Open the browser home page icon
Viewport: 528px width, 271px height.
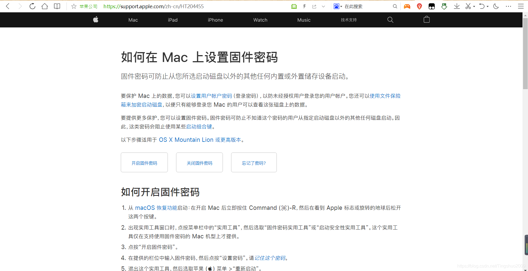45,6
